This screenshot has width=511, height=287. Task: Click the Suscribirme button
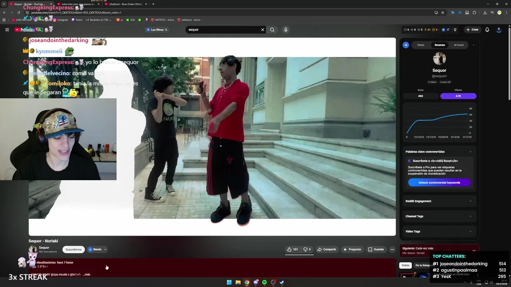pos(73,250)
